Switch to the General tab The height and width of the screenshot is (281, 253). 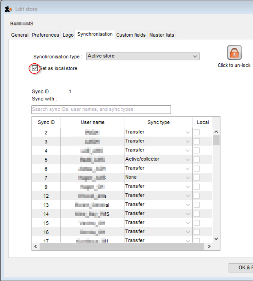[20, 35]
